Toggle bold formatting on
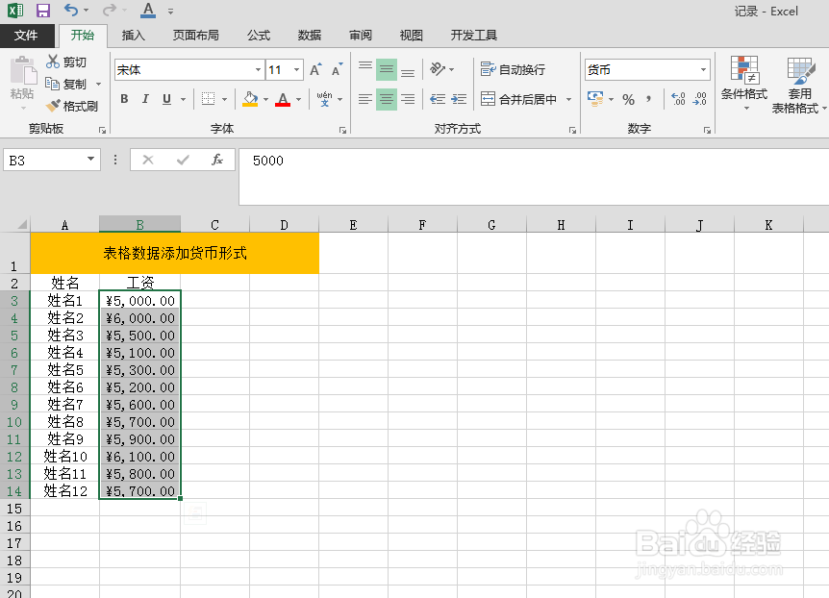 click(x=124, y=99)
